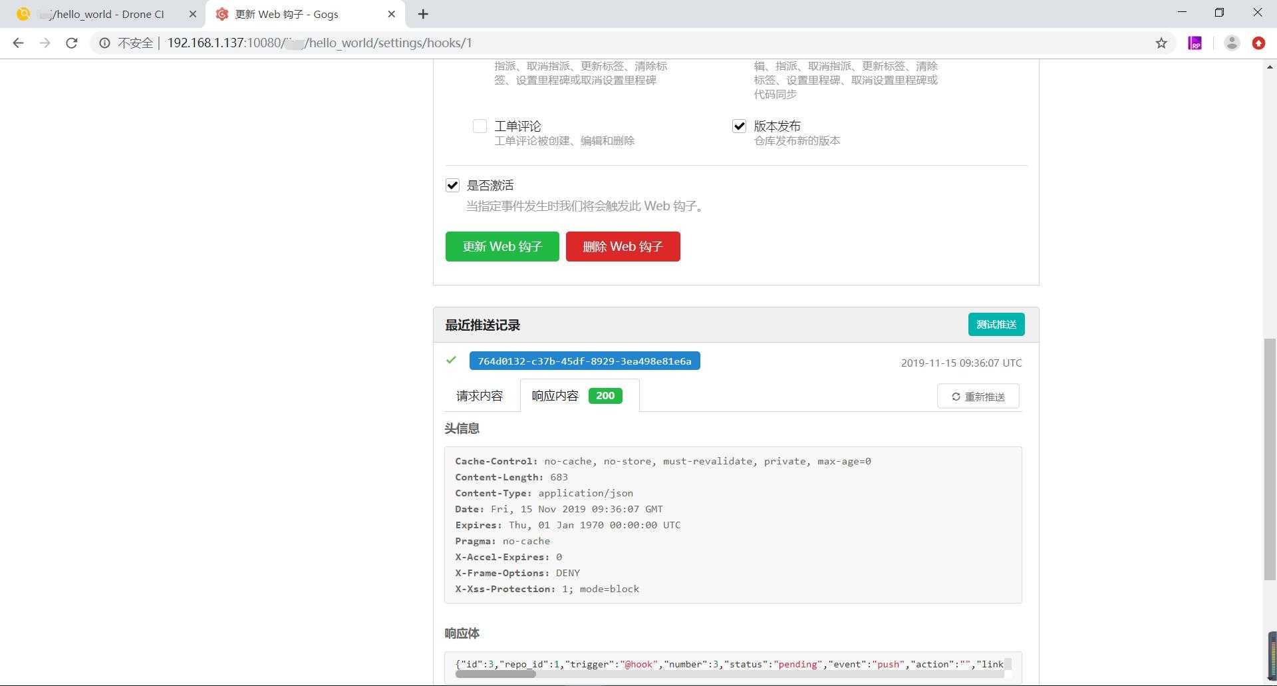Click the response body horizontal scrollbar
This screenshot has width=1277, height=686.
pos(496,674)
